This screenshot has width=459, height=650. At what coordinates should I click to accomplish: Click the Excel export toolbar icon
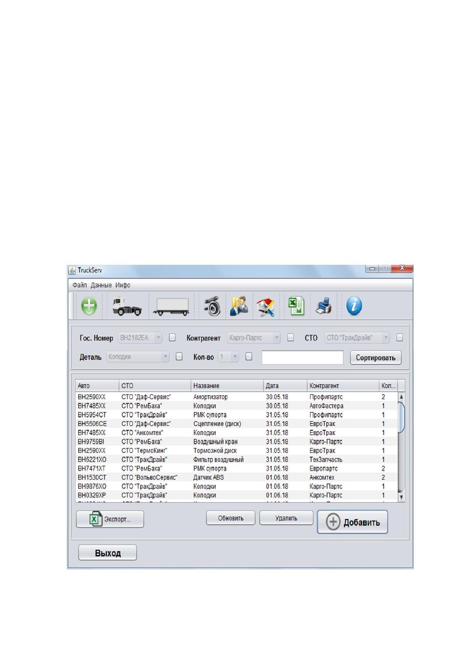296,306
